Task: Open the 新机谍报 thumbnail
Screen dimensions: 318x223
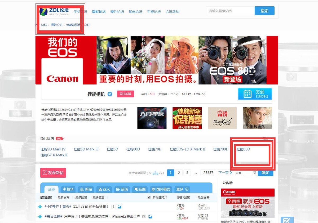Action: point(258,118)
